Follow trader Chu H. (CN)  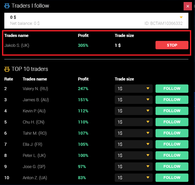click(172, 122)
